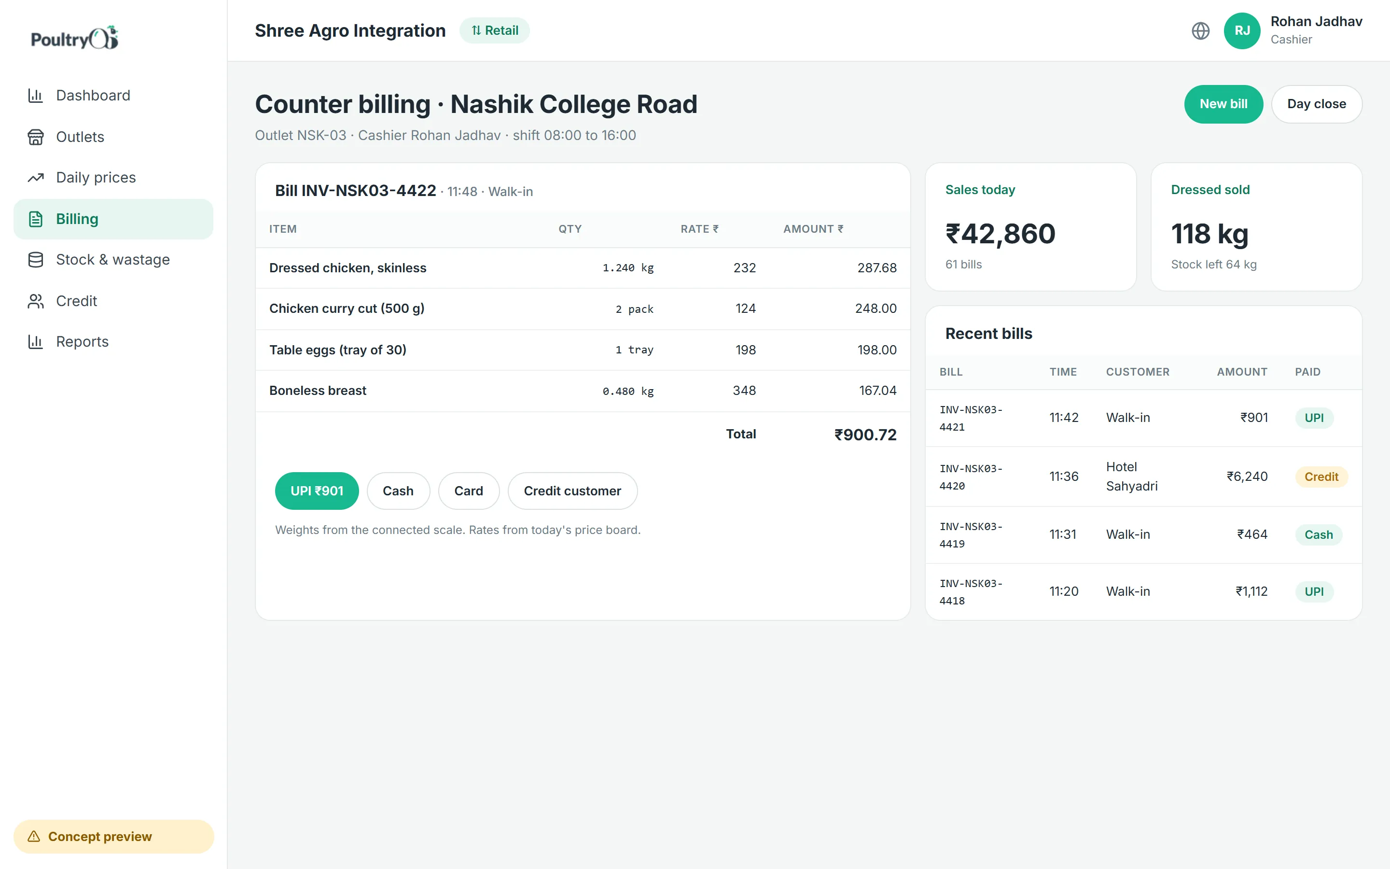Image resolution: width=1390 pixels, height=869 pixels.
Task: Click the globe language icon
Action: pos(1200,30)
